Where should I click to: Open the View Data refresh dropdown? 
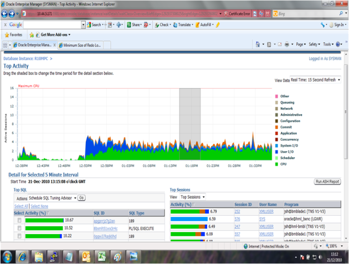click(315, 80)
